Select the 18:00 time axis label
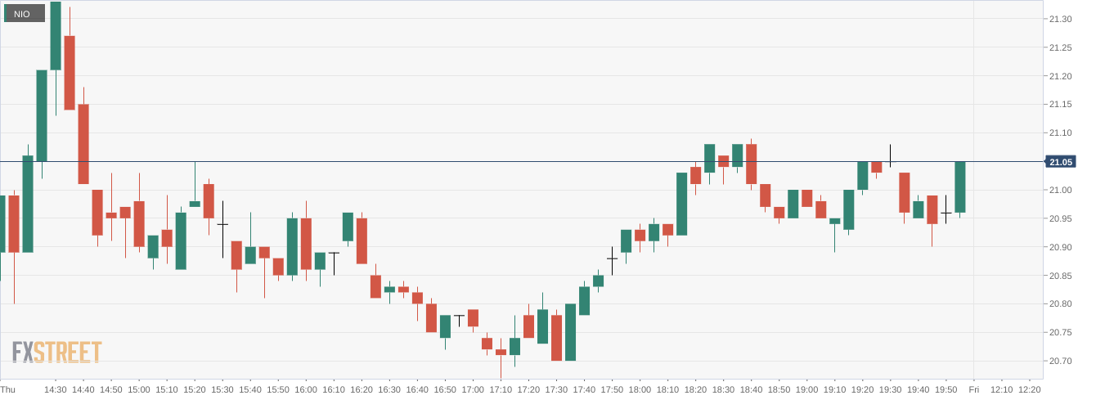The image size is (1096, 400). [640, 389]
